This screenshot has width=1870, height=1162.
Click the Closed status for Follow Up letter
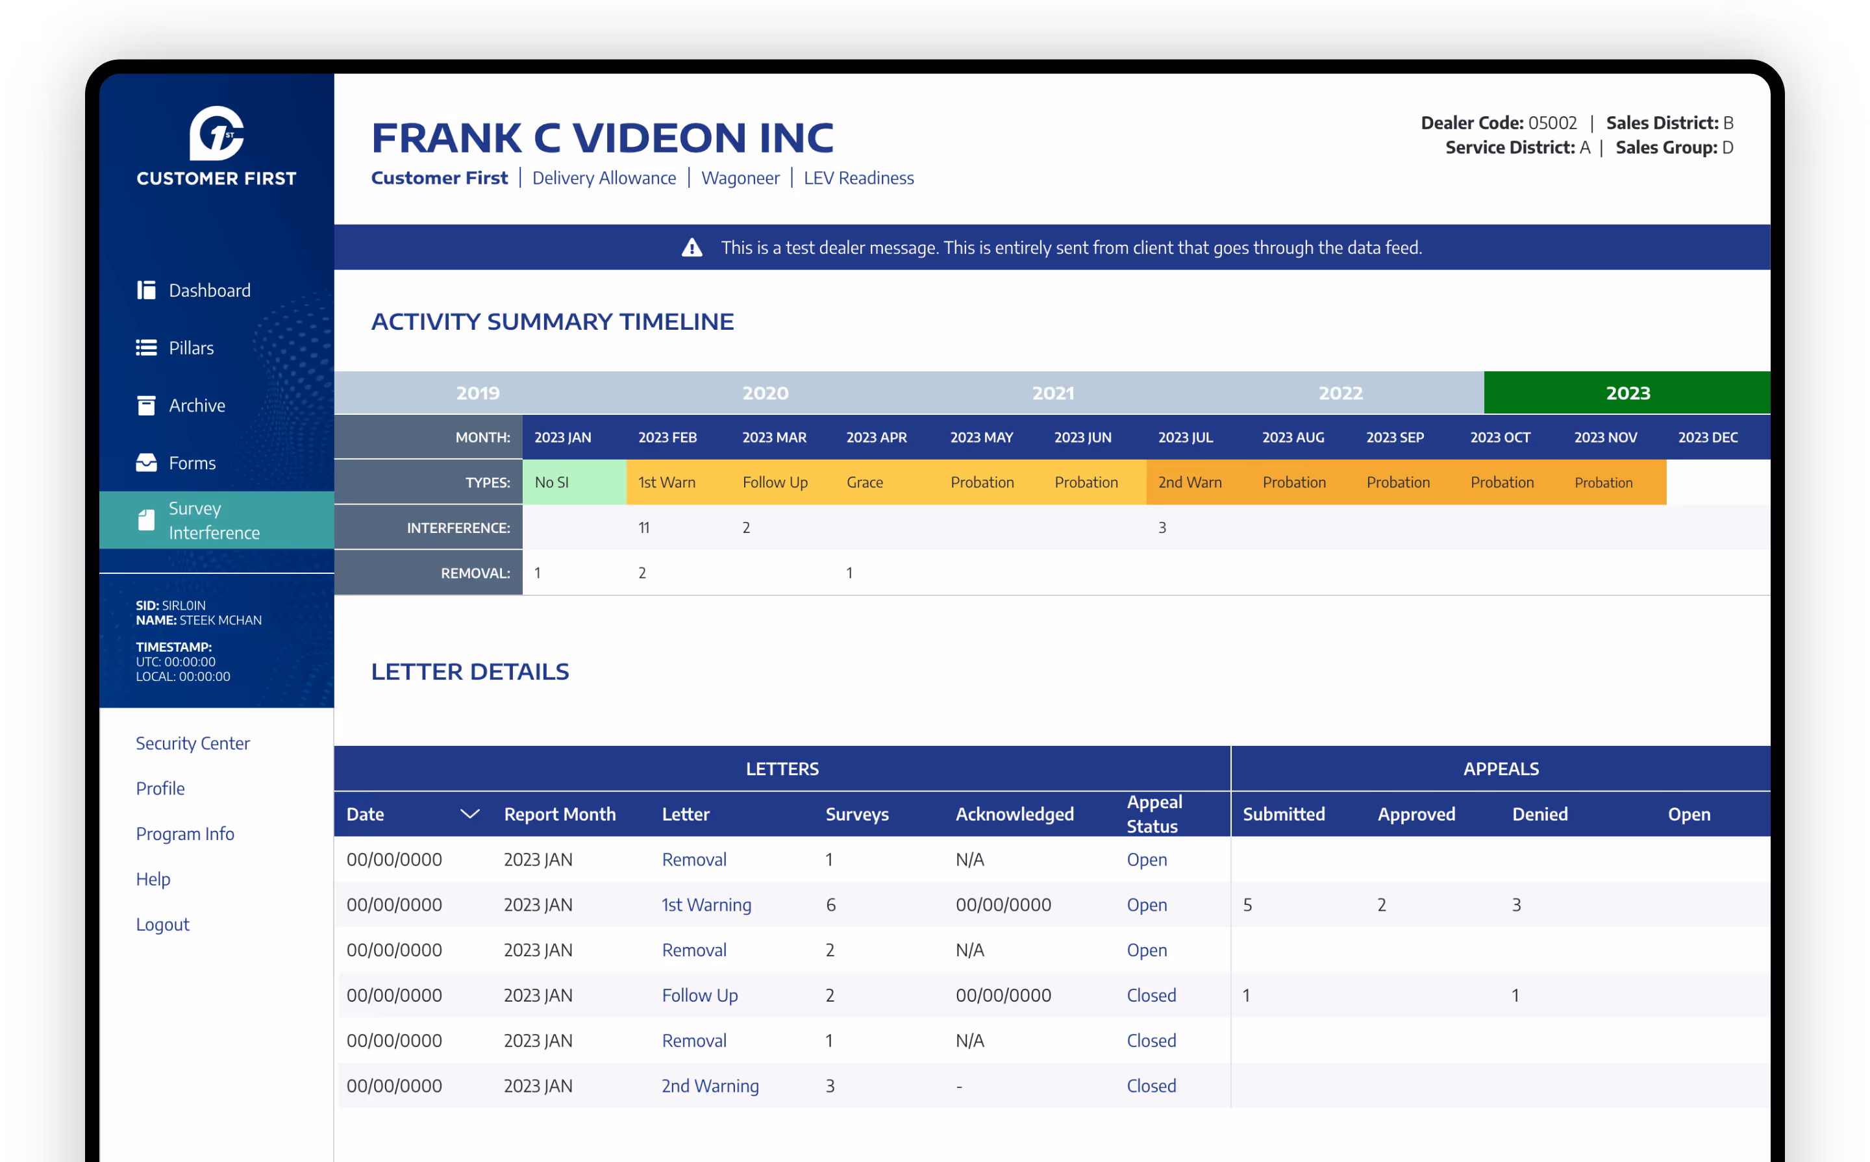[1151, 995]
